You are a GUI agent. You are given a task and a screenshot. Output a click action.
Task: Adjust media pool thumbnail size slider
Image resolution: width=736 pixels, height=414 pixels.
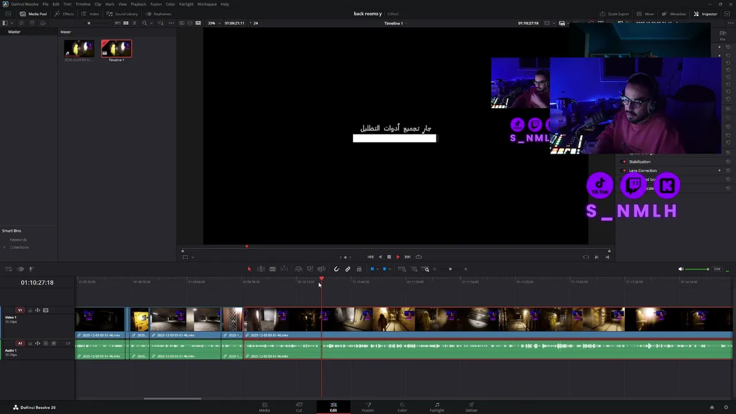pos(89,23)
